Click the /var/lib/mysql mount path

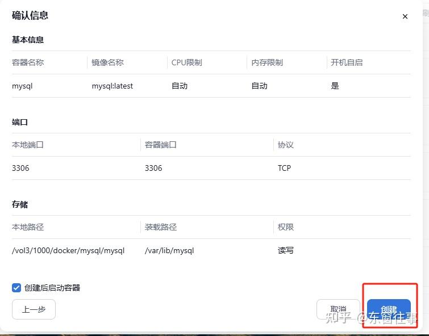point(169,250)
